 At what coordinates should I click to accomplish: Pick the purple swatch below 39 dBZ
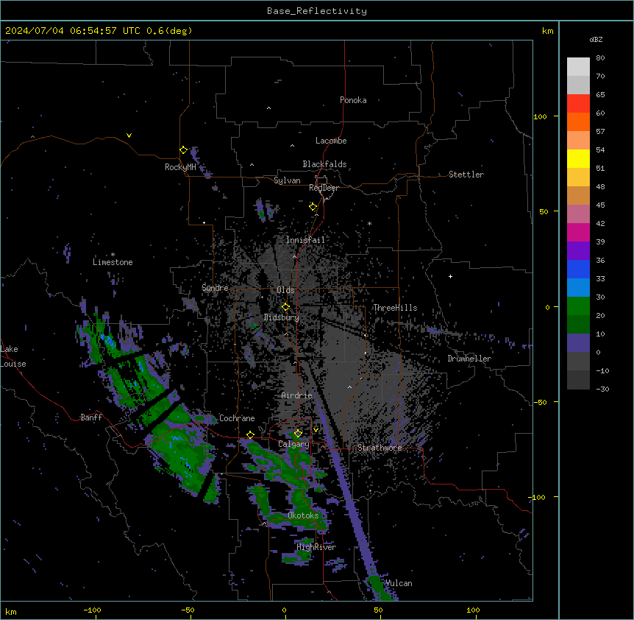click(578, 251)
